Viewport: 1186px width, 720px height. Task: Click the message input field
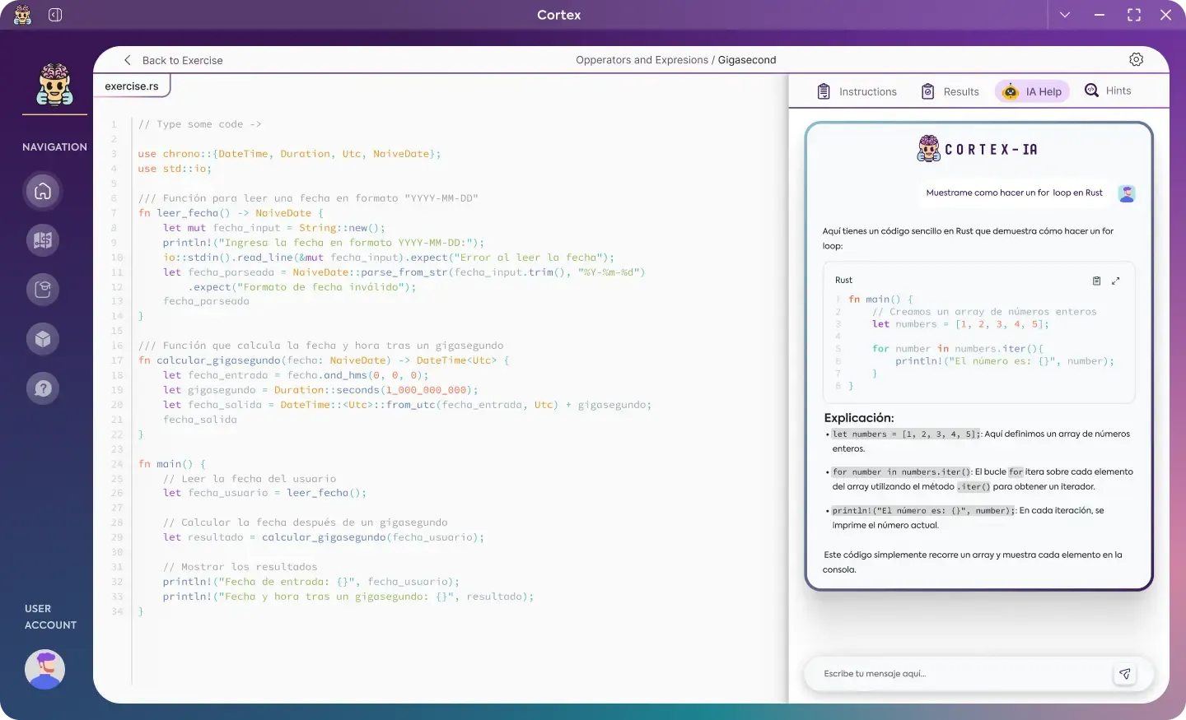pyautogui.click(x=964, y=674)
